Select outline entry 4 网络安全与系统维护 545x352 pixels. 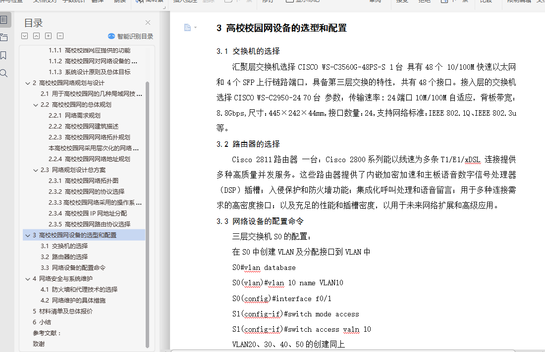[62, 278]
